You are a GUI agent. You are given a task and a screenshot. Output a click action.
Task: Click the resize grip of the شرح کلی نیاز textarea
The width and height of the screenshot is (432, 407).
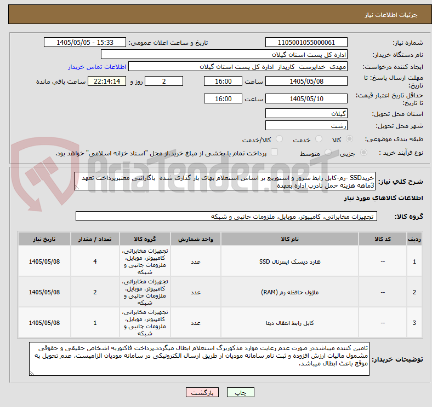[x=77, y=188]
